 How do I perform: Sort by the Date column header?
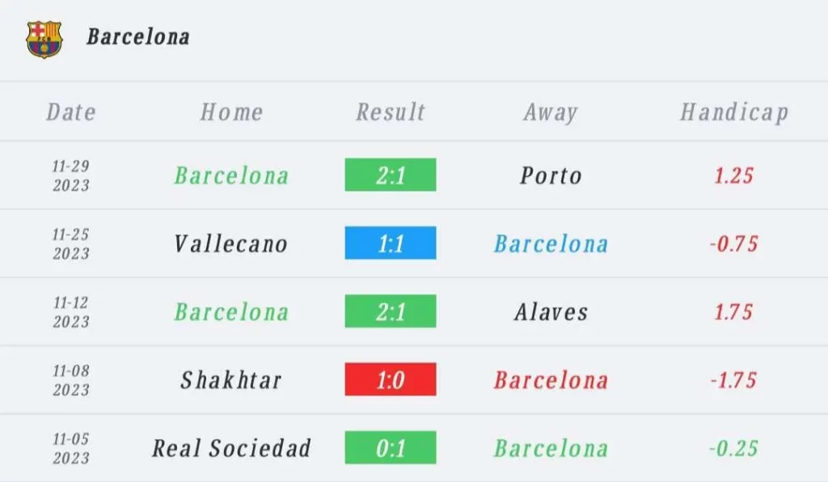[x=71, y=112]
